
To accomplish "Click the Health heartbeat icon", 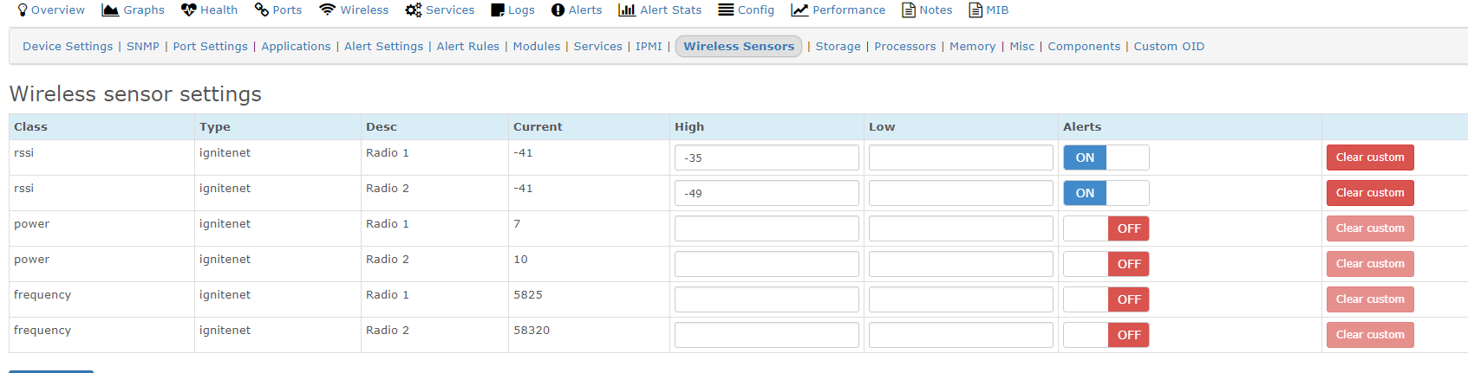I will click(188, 10).
